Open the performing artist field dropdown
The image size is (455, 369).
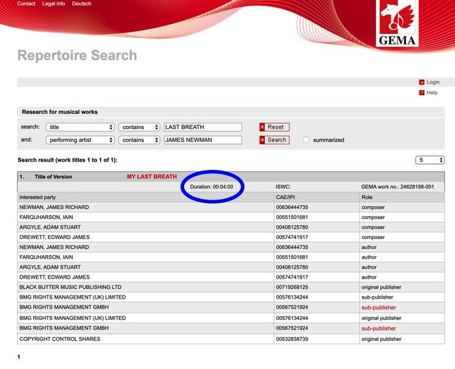pyautogui.click(x=80, y=140)
